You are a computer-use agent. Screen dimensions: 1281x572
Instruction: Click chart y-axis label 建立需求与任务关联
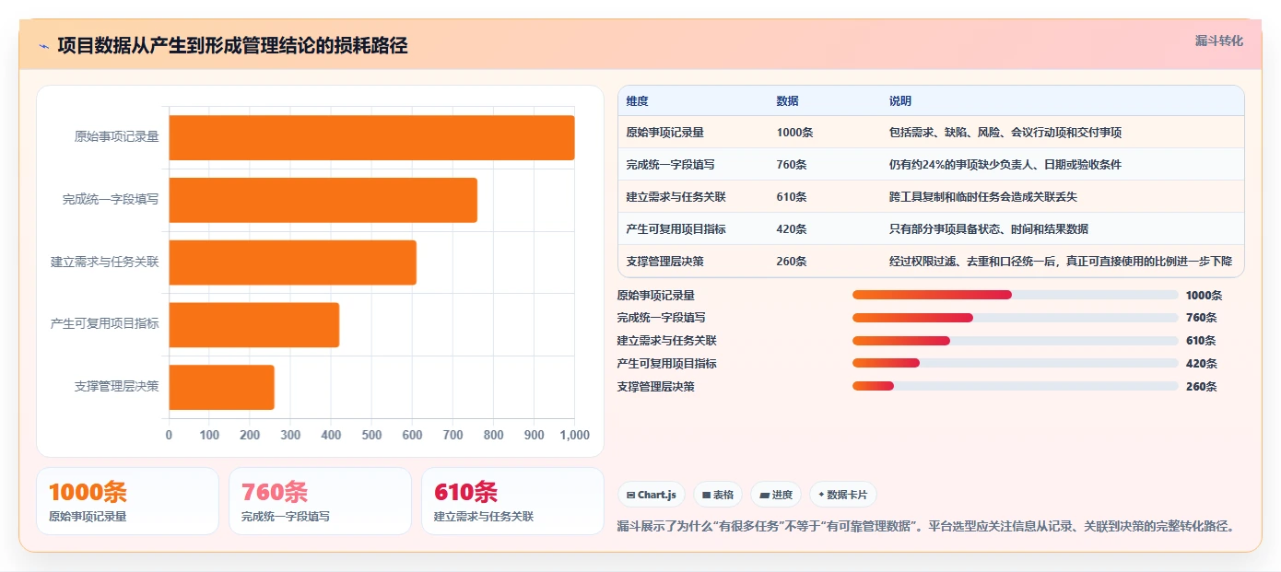pyautogui.click(x=104, y=263)
